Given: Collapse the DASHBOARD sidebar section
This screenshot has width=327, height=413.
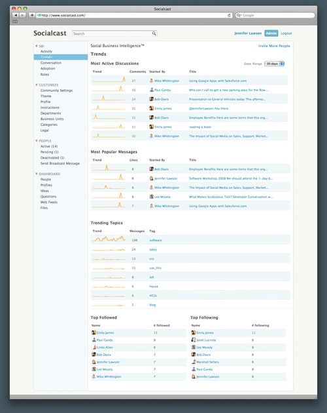Looking at the screenshot, I should [x=37, y=174].
